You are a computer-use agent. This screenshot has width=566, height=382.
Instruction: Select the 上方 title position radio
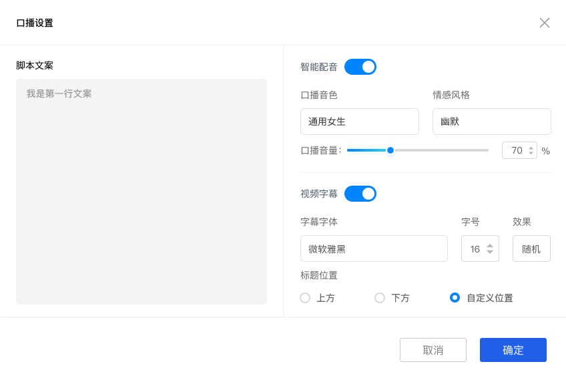(306, 298)
